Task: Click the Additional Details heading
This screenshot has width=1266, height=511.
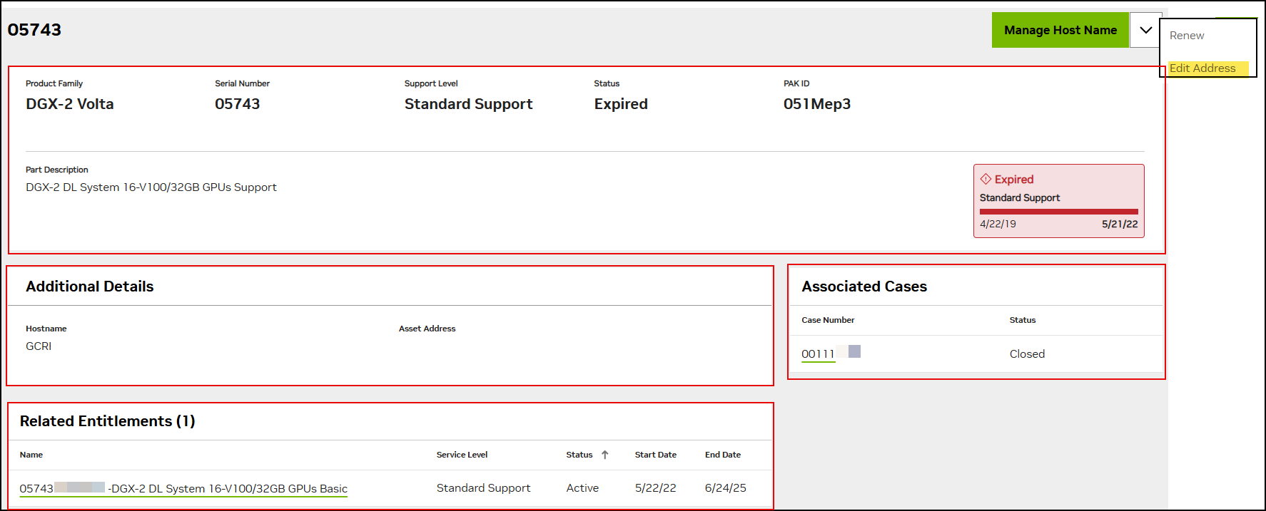Action: pyautogui.click(x=90, y=287)
